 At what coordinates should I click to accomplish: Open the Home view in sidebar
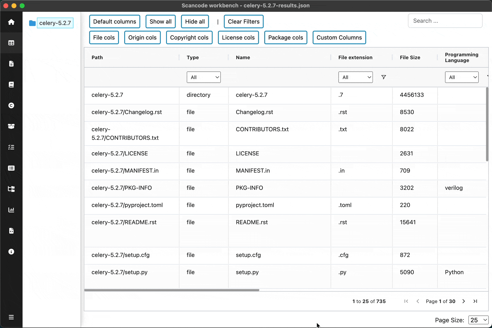coord(11,22)
